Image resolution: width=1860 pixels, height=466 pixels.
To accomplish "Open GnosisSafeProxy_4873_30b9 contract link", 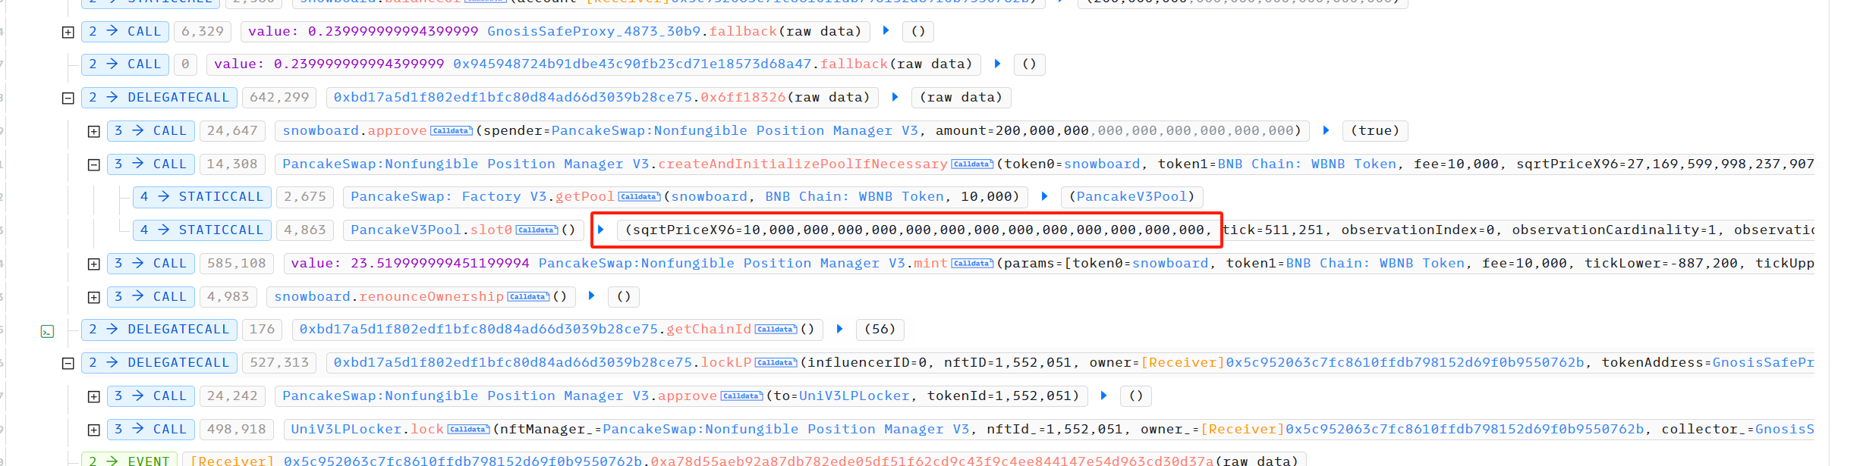I will coord(594,32).
